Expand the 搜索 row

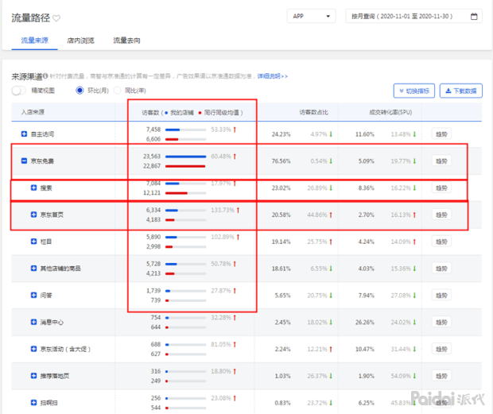[x=33, y=188]
